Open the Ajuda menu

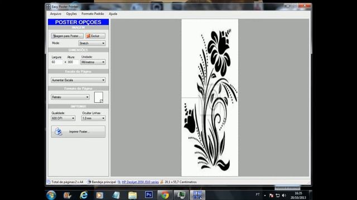pyautogui.click(x=113, y=14)
